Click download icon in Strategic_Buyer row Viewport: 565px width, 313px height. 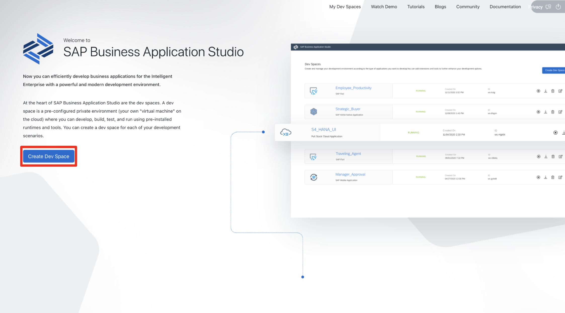(x=545, y=112)
